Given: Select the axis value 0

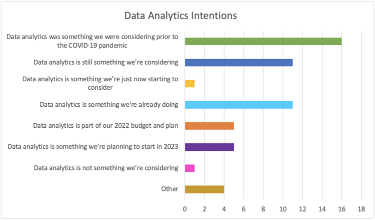Looking at the screenshot, I should coord(184,209).
